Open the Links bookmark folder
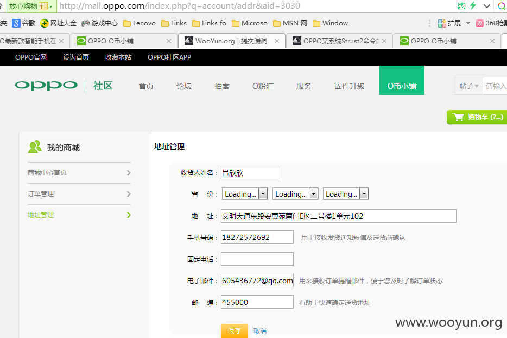Screen dimensions: 507x338 (x=174, y=23)
